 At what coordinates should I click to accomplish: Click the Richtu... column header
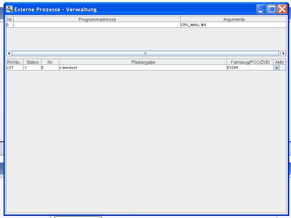pos(15,62)
